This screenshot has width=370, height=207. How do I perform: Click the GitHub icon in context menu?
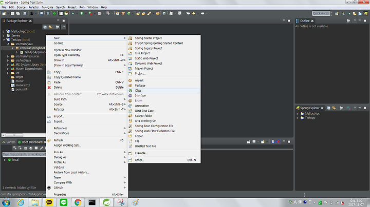(x=49, y=188)
